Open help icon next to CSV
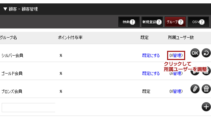This screenshot has width=211, height=122. pos(202,22)
